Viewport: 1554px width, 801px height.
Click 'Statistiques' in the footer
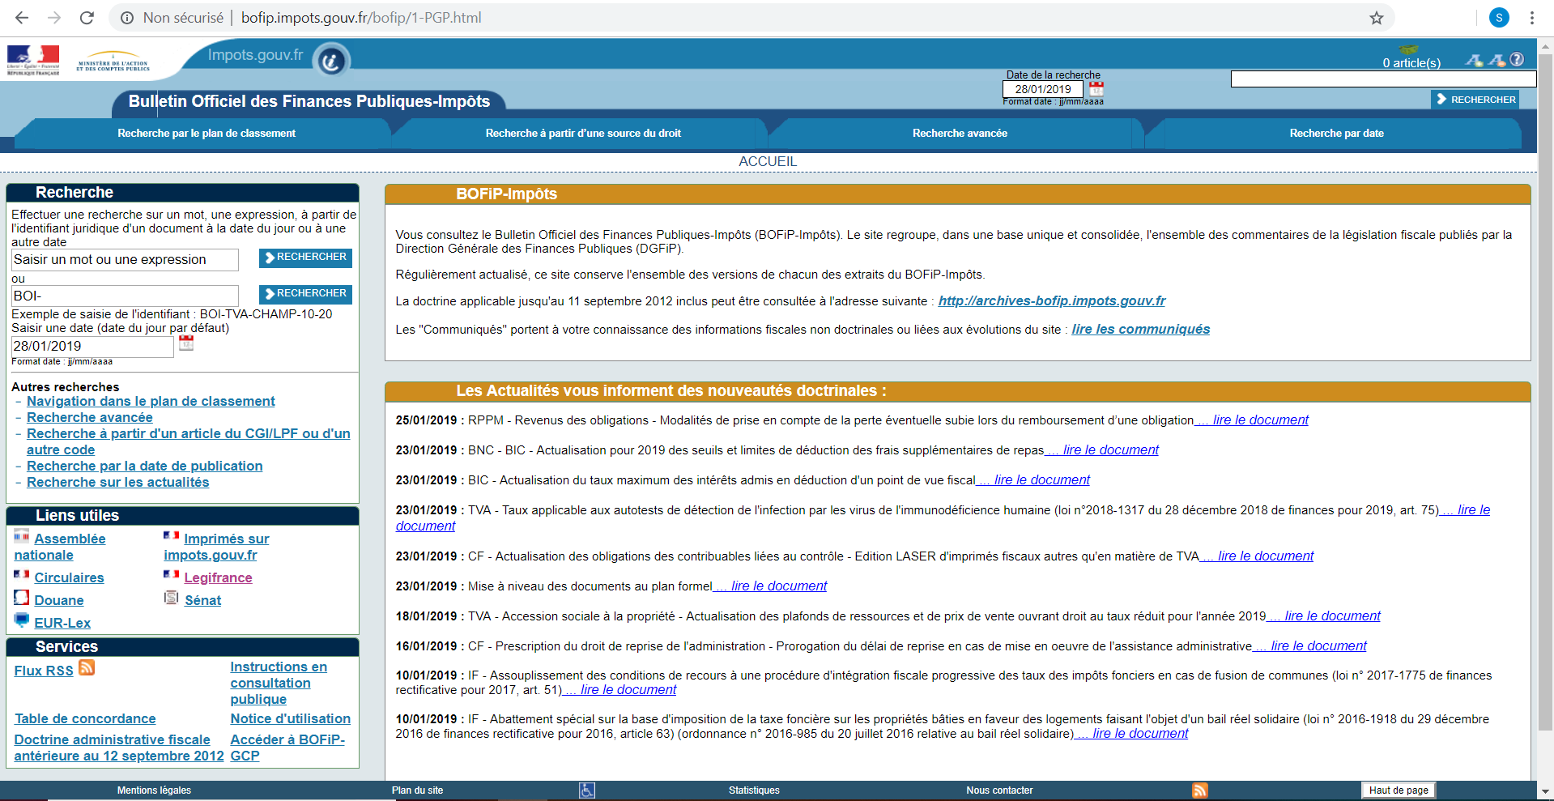pos(754,790)
